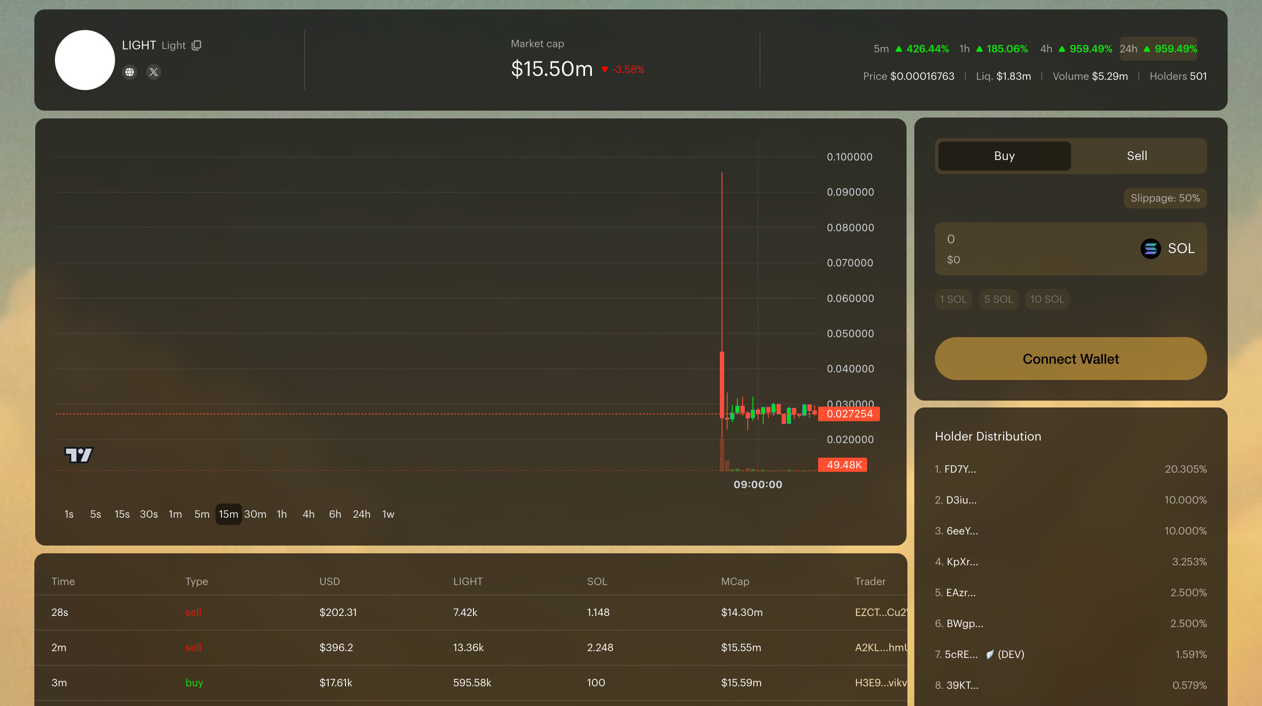Pick the 5 SOL preset amount

998,299
